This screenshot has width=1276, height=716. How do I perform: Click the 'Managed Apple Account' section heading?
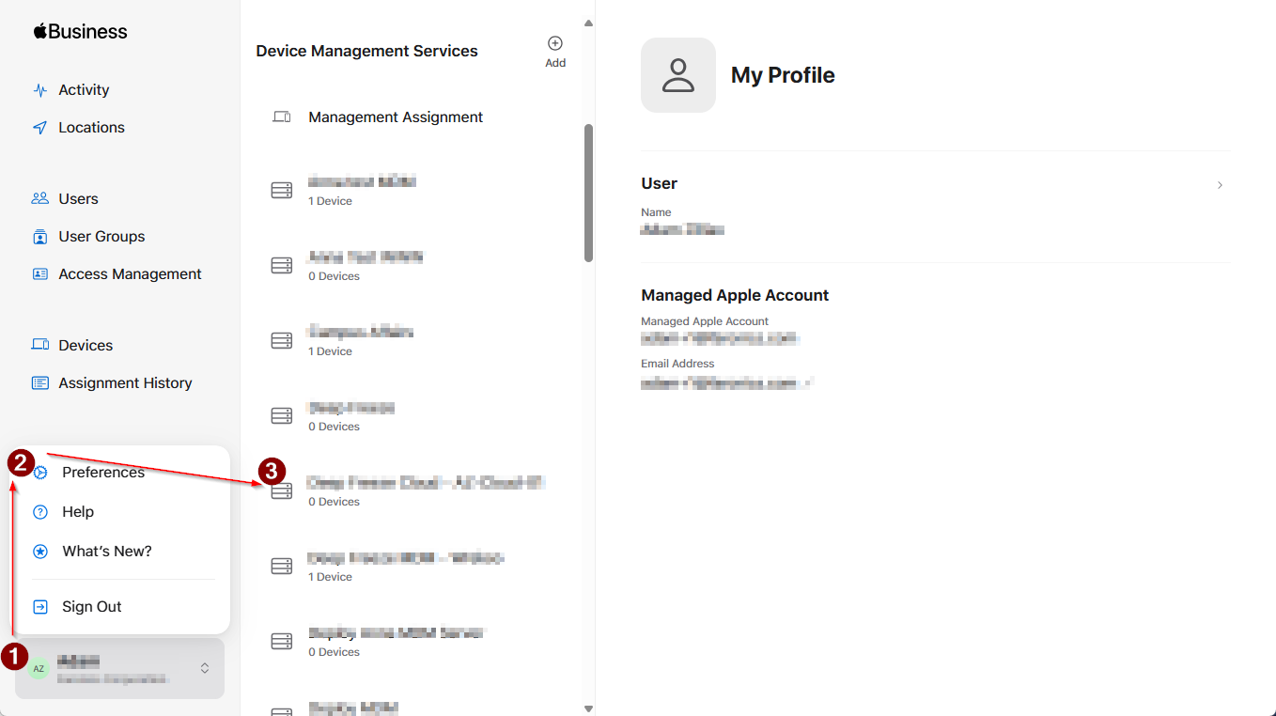point(735,295)
